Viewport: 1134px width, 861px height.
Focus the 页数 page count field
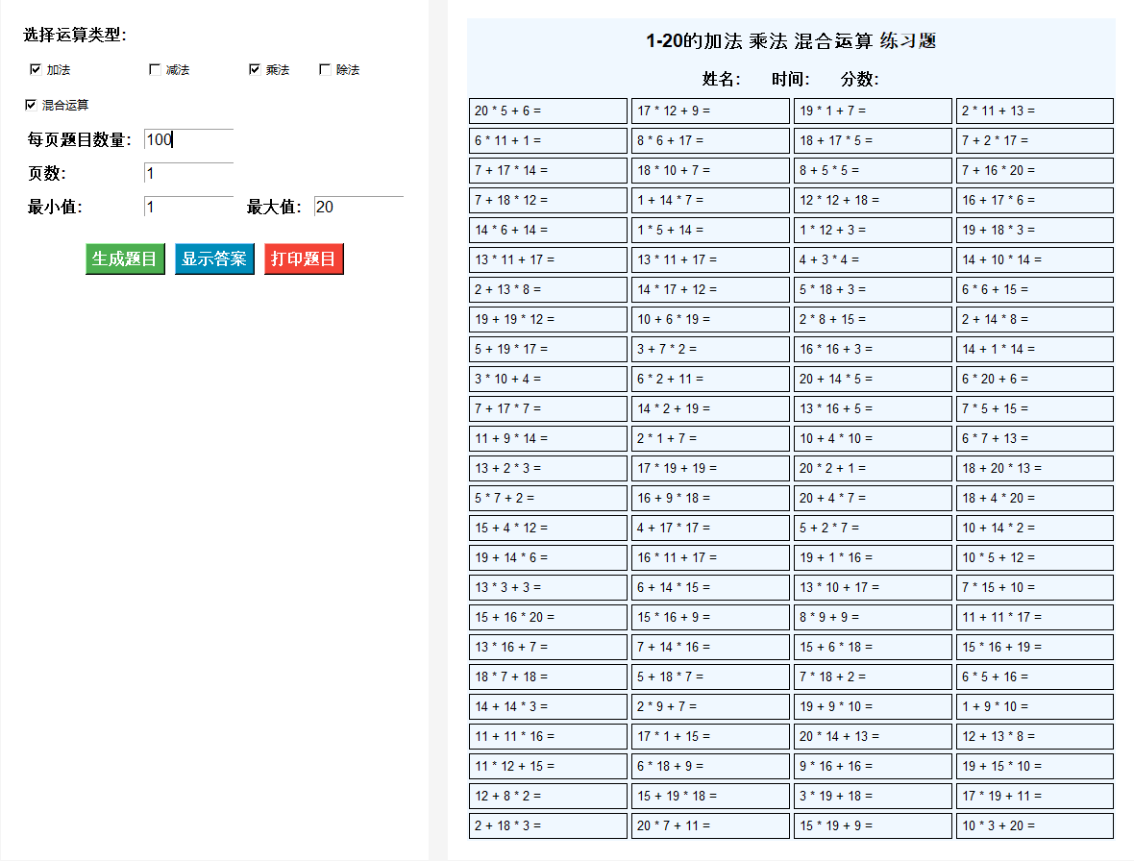coord(188,174)
